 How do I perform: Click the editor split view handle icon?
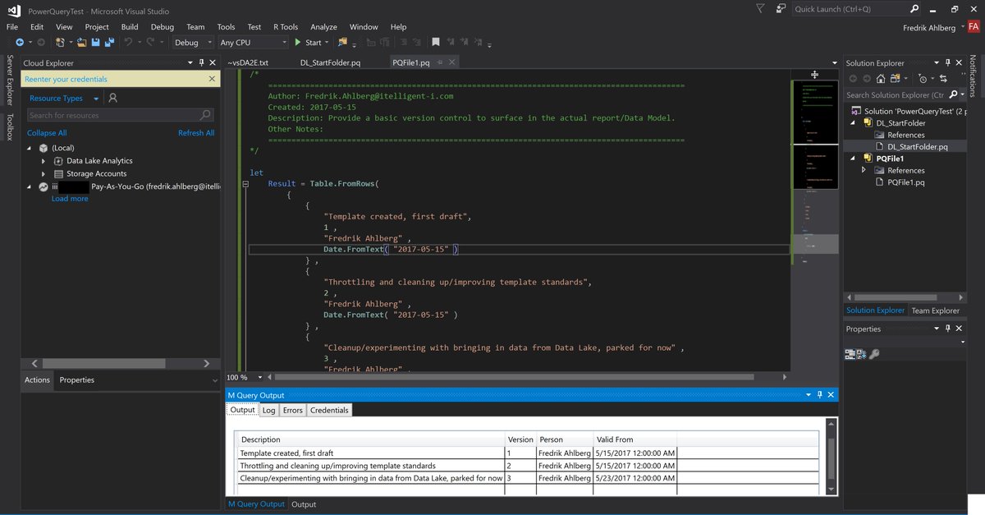tap(814, 75)
